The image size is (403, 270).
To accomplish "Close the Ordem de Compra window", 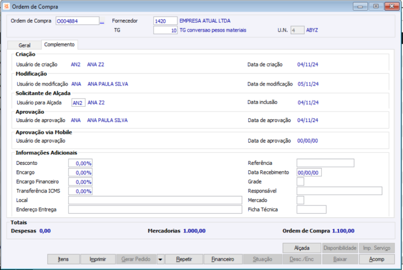I will coord(392,7).
